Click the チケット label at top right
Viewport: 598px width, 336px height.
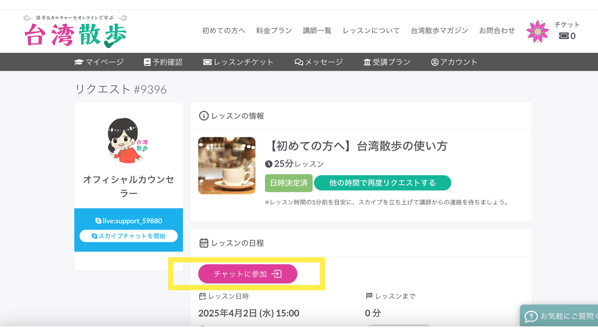point(567,25)
